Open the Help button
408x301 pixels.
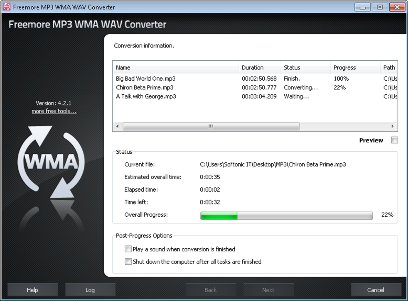click(x=32, y=290)
